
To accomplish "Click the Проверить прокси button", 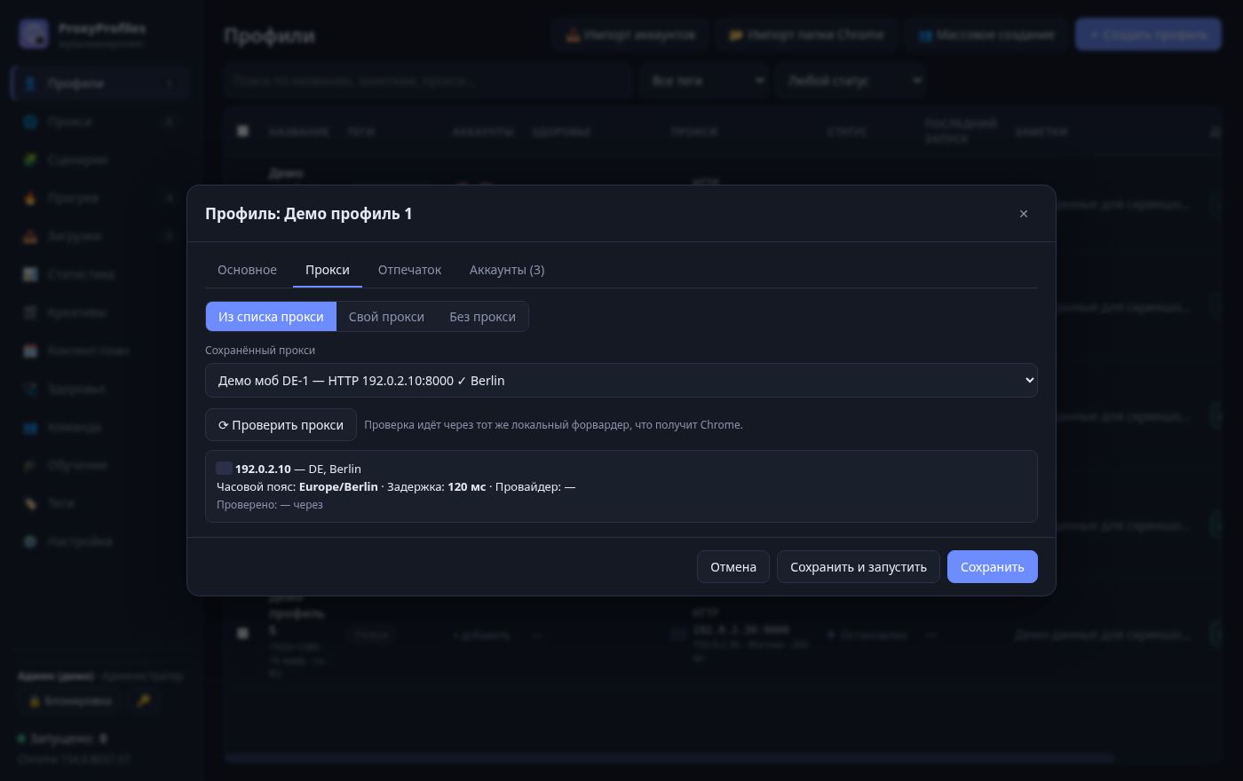I will tap(281, 425).
